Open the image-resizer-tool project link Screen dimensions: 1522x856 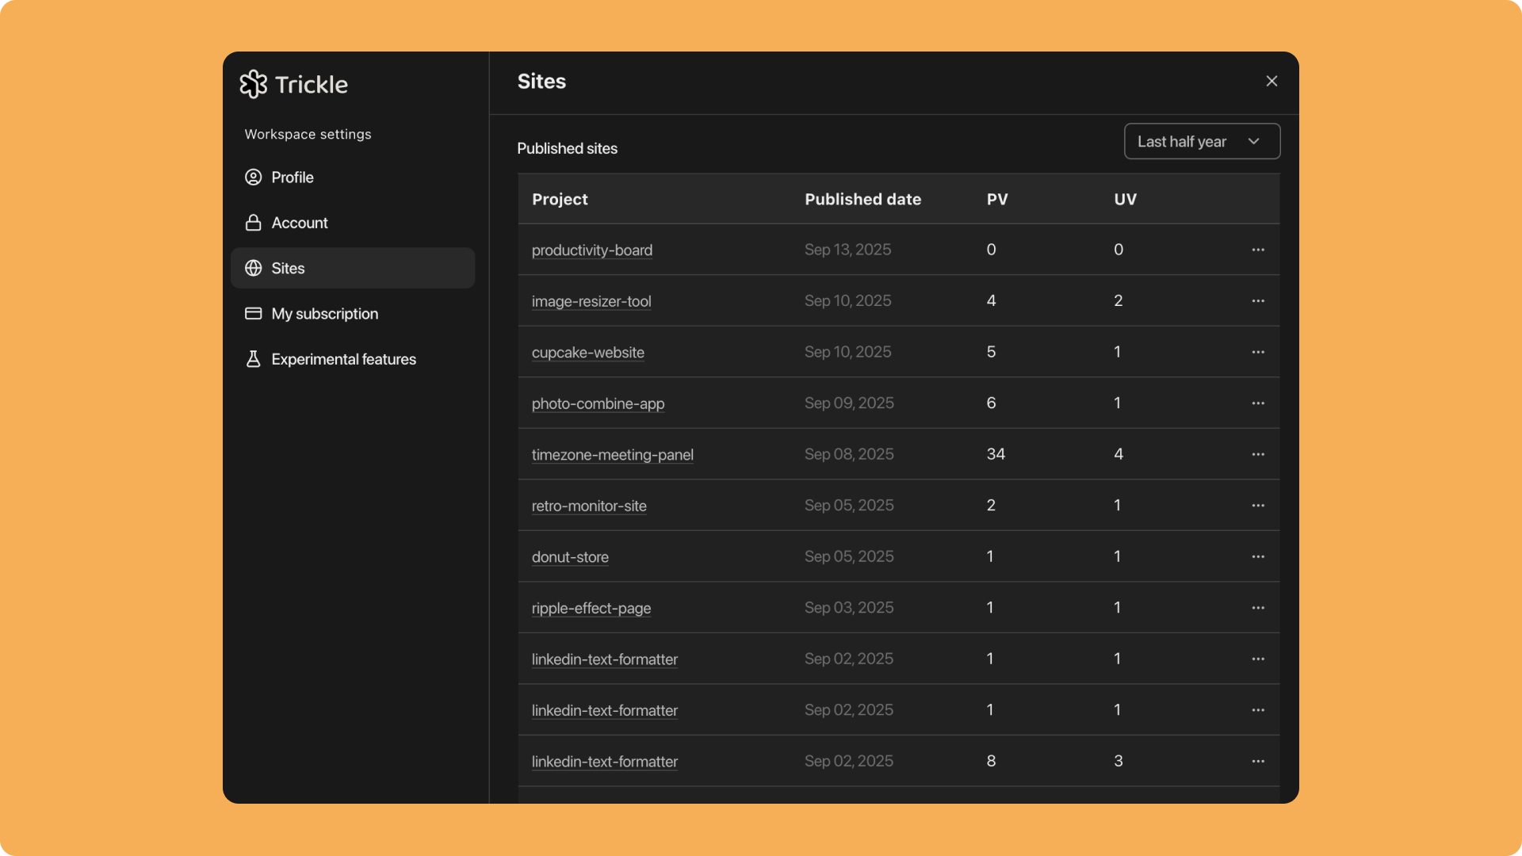click(x=591, y=301)
